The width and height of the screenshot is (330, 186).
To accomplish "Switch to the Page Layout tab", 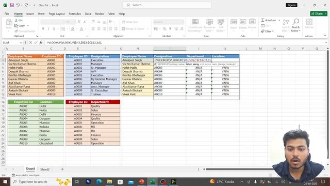I will (57, 14).
